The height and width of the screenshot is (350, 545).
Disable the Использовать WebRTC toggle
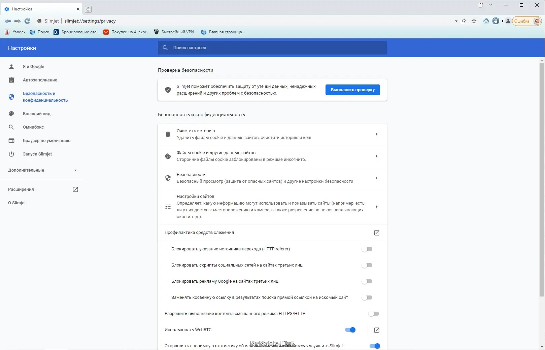pyautogui.click(x=350, y=330)
